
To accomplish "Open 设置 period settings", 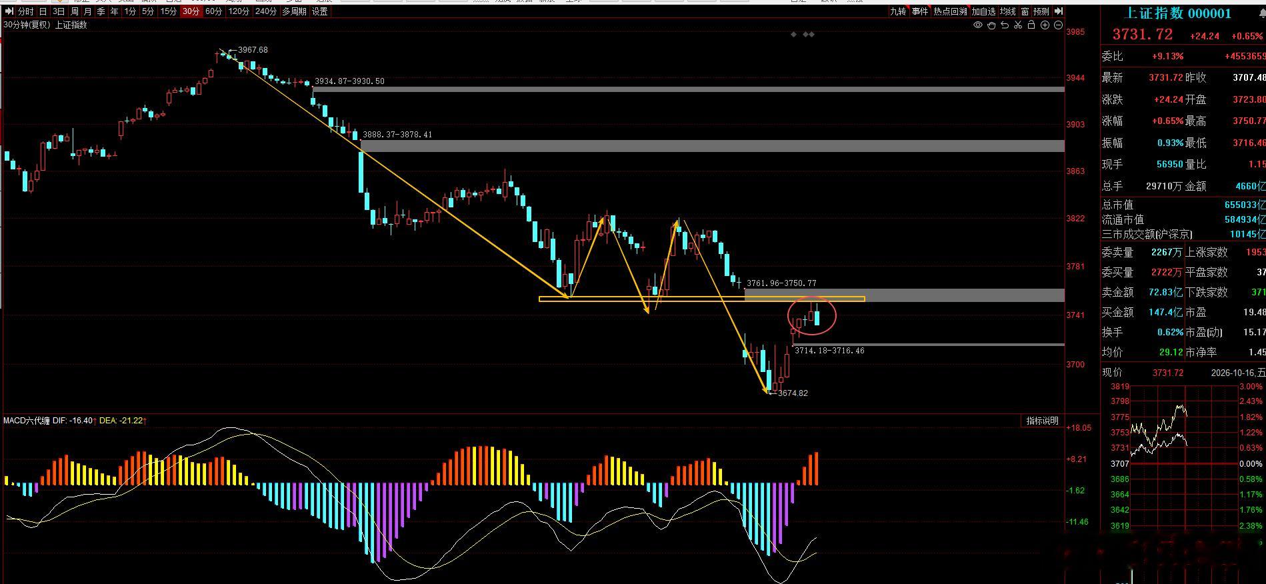I will click(x=320, y=11).
